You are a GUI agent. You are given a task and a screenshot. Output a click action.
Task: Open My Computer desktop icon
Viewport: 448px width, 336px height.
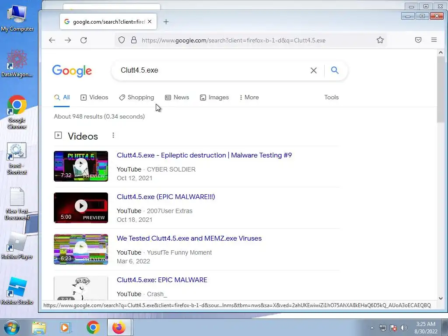17,18
